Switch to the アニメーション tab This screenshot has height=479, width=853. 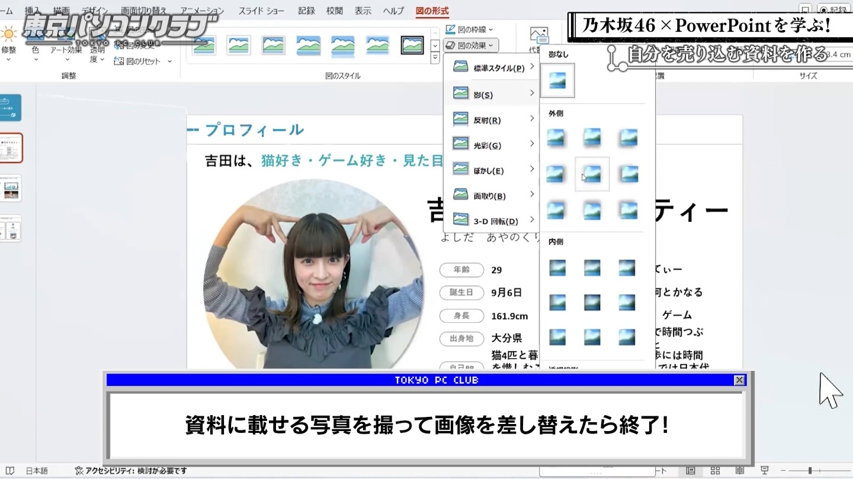point(202,11)
